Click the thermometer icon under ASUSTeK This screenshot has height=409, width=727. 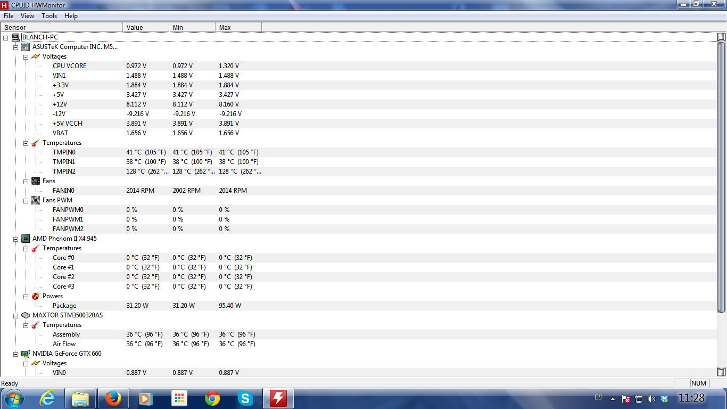coord(36,143)
